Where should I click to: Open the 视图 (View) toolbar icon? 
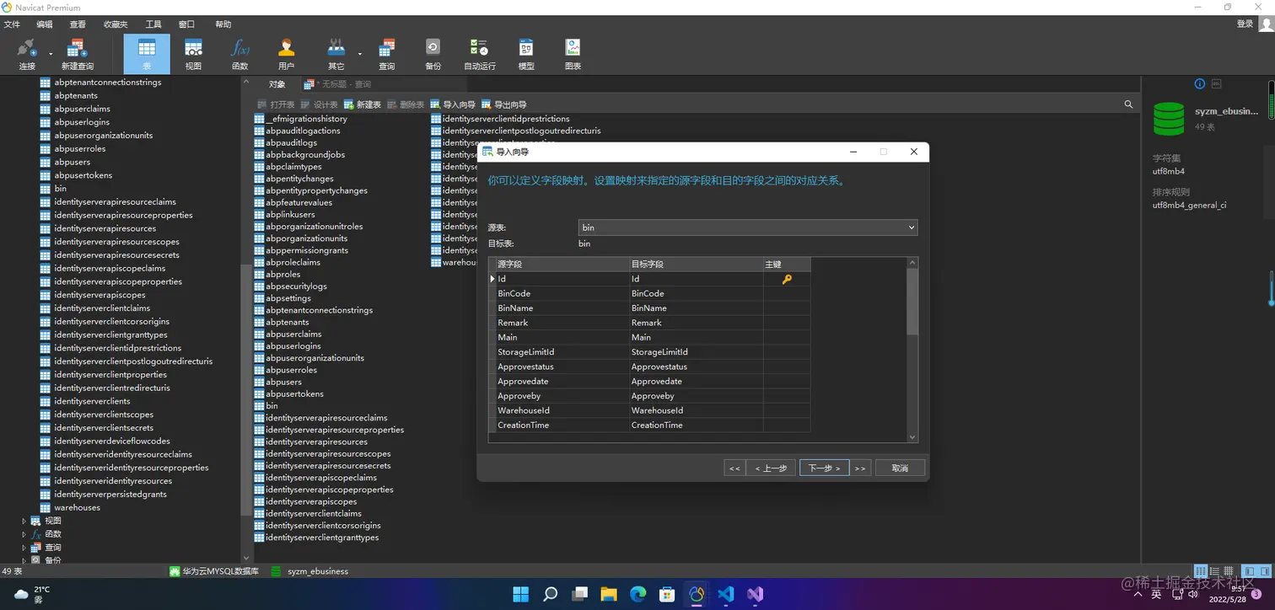pyautogui.click(x=193, y=53)
